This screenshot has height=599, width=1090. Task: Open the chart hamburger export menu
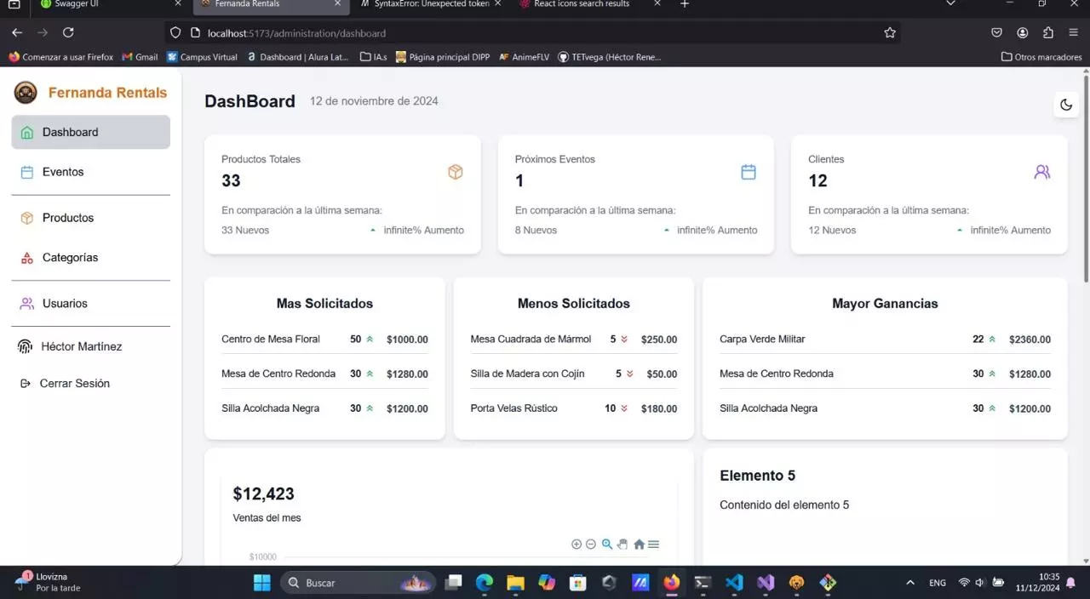coord(654,545)
